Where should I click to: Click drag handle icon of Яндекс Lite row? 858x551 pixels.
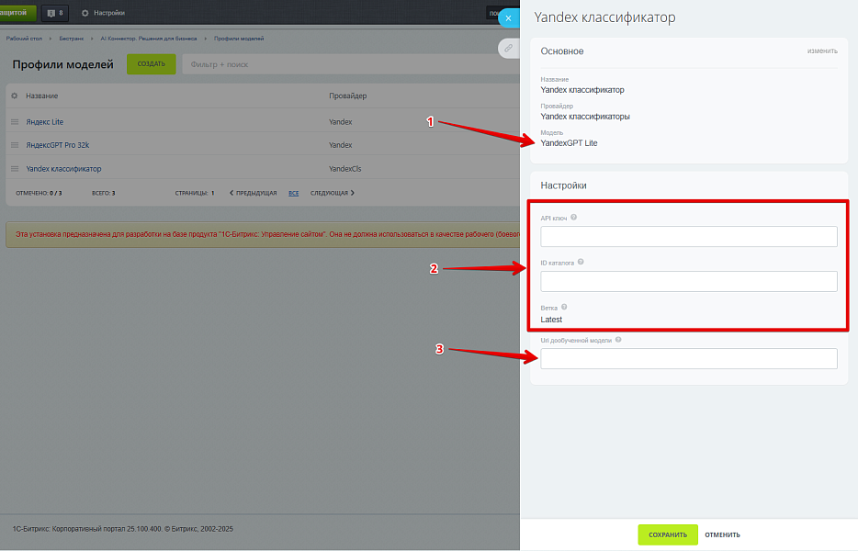[x=15, y=122]
